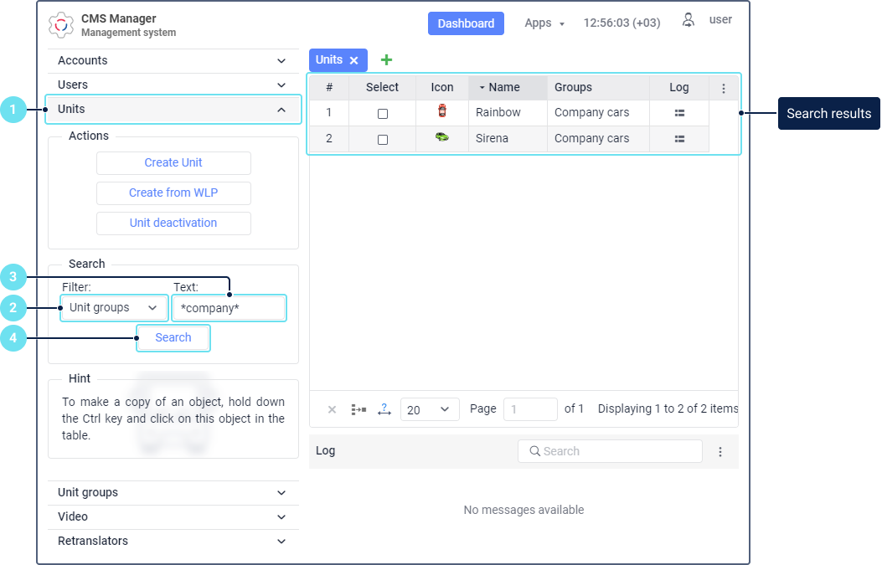Click the green car icon of Sirena
This screenshot has height=565, width=882.
[442, 138]
